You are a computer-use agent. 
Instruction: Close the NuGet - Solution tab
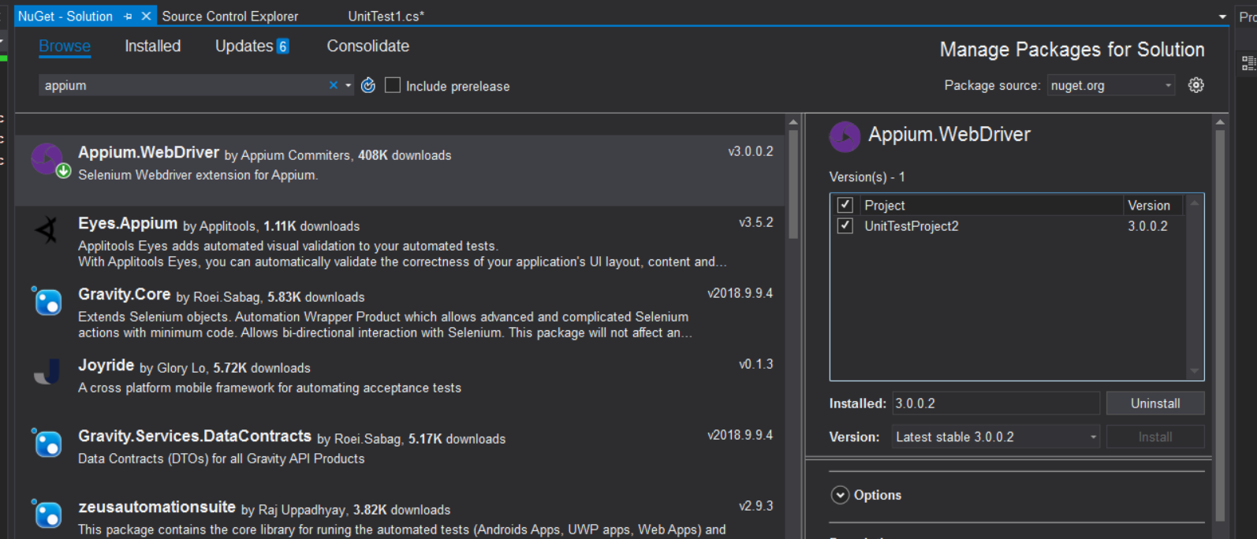(x=146, y=16)
